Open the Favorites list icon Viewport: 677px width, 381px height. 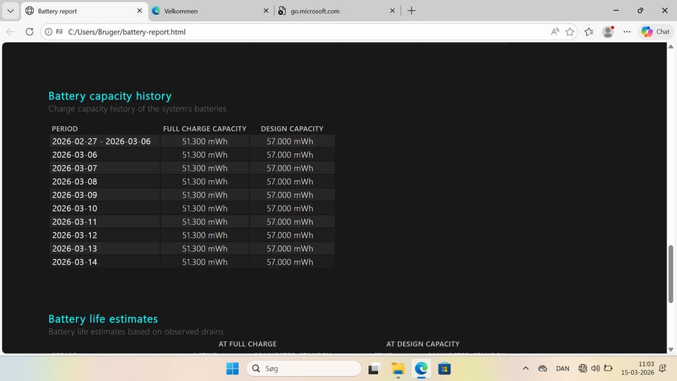589,32
